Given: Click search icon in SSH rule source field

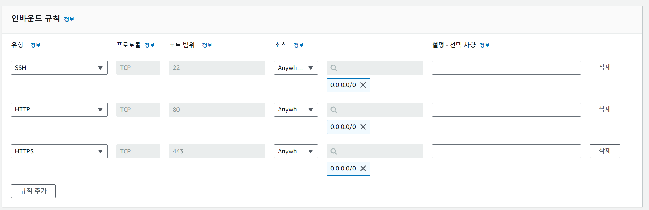Looking at the screenshot, I should pos(334,68).
